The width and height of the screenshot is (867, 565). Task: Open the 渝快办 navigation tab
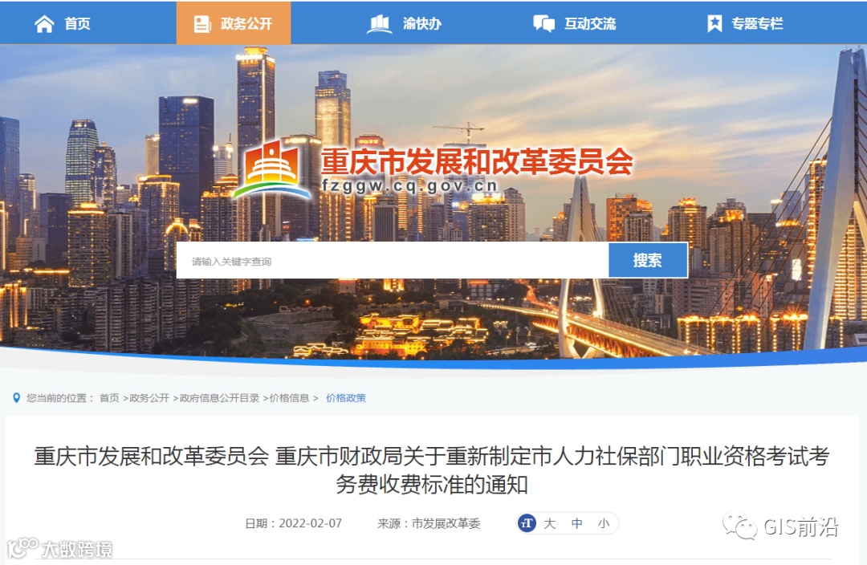[405, 23]
